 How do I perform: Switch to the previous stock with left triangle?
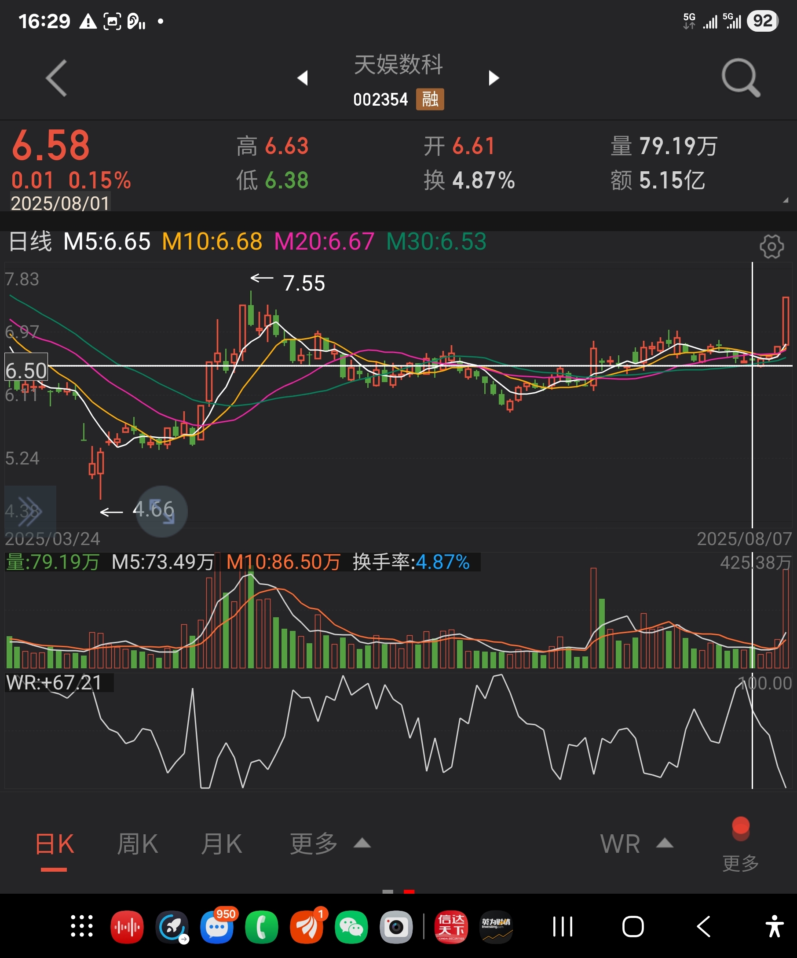point(303,78)
